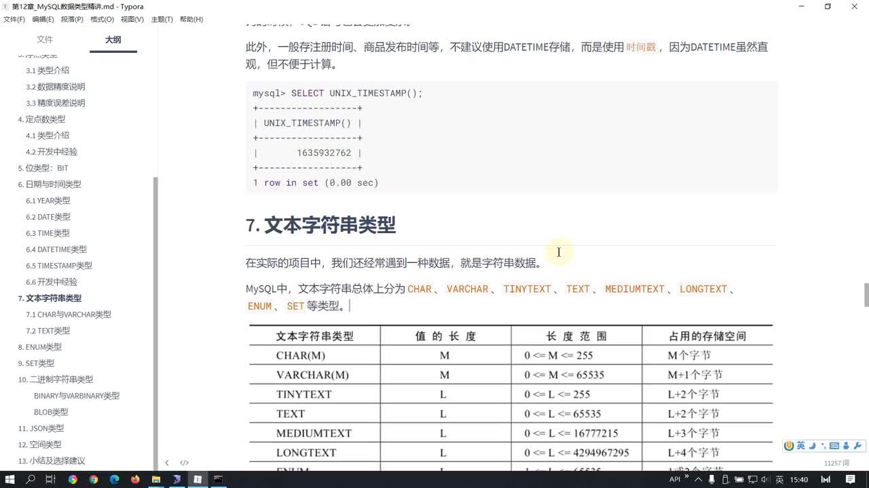Go to outline item 6. 日期与时间类型

coord(50,184)
